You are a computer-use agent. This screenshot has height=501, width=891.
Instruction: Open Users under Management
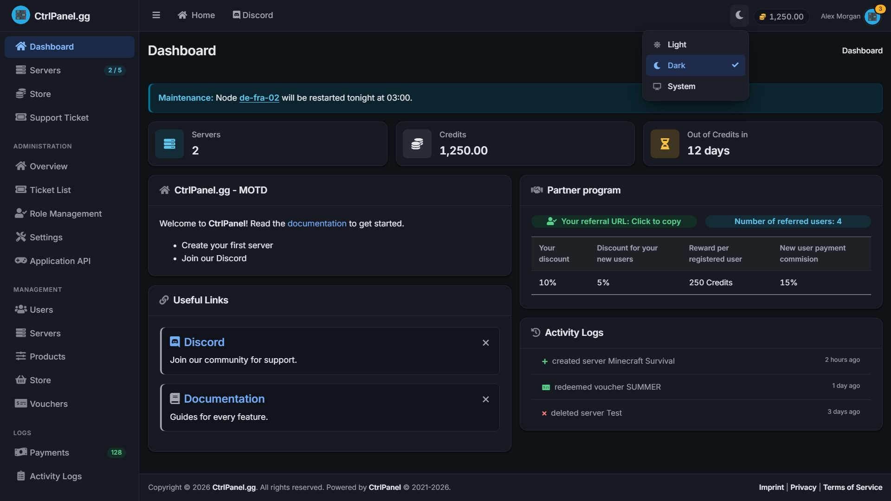(70, 310)
